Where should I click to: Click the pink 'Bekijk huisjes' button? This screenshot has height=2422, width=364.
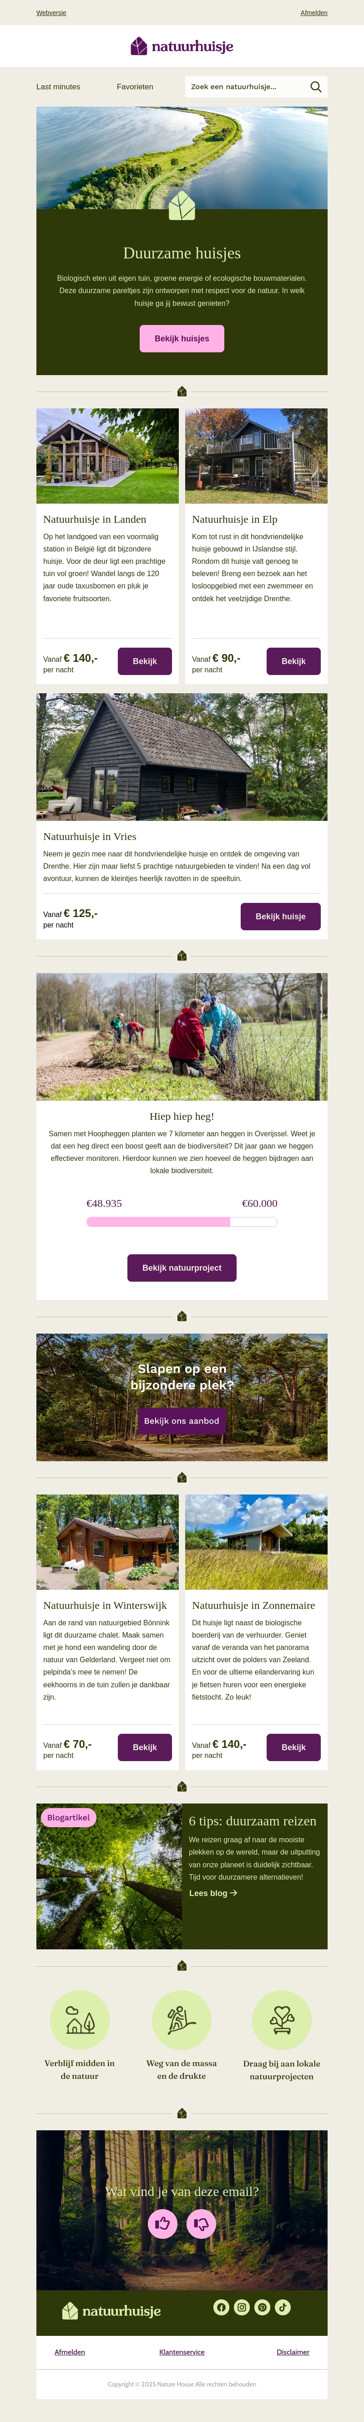click(182, 339)
